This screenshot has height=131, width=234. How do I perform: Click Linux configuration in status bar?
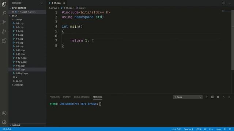(218, 129)
